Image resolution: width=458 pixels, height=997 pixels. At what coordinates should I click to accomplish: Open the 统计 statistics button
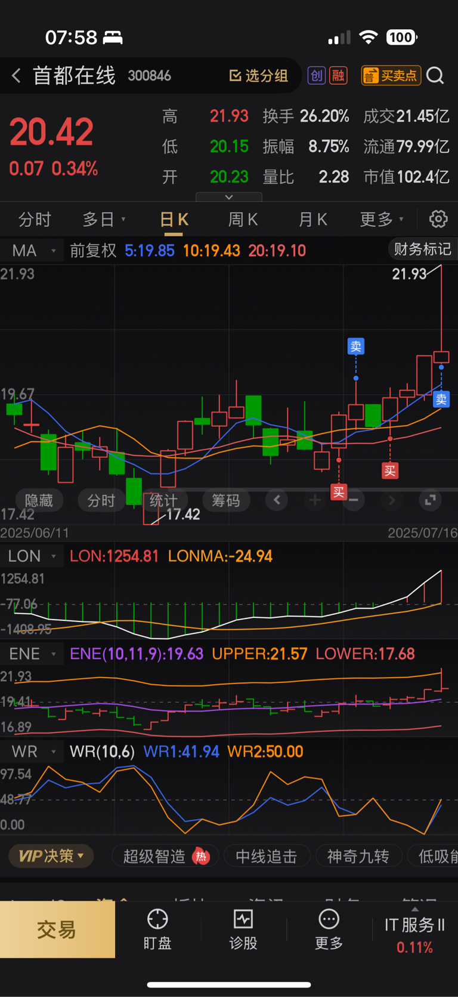(163, 500)
